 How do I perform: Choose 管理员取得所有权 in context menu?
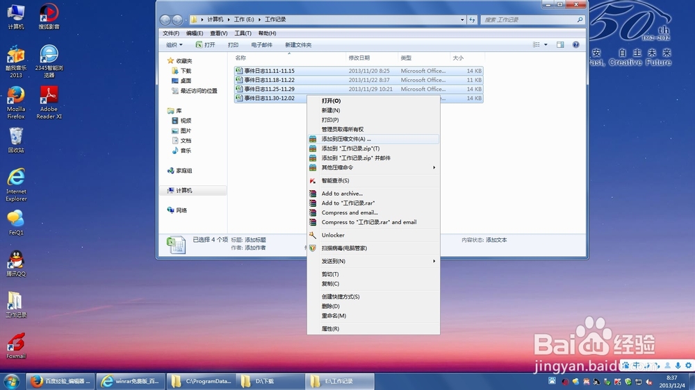point(373,129)
